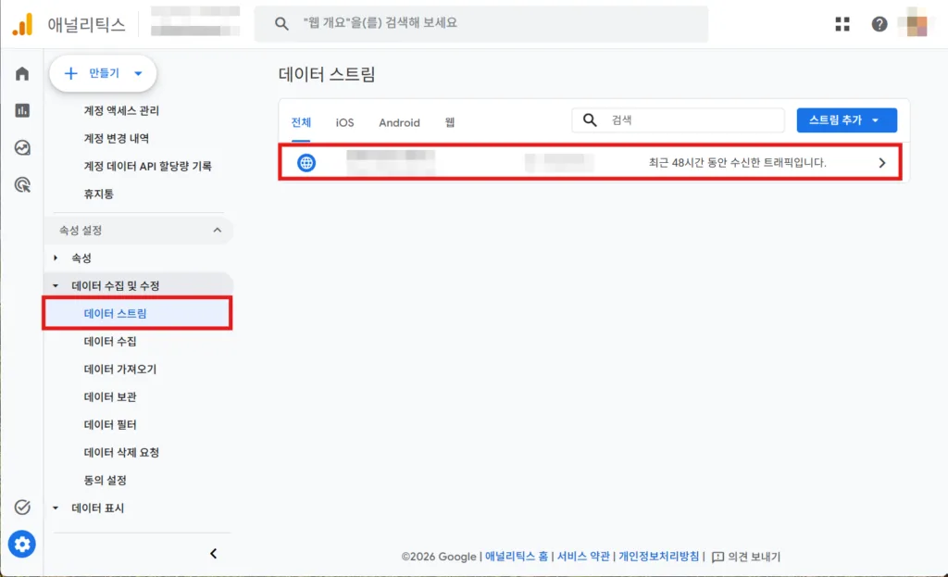Click the feedback icon in footer
This screenshot has width=948, height=577.
717,557
